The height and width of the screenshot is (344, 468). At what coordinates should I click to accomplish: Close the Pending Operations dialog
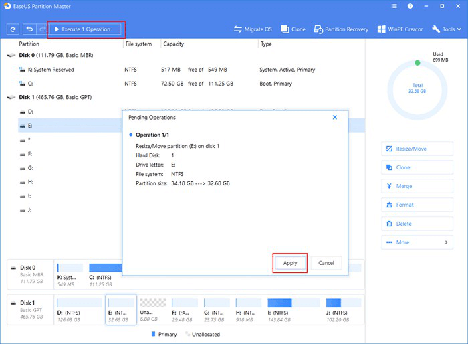(x=334, y=117)
